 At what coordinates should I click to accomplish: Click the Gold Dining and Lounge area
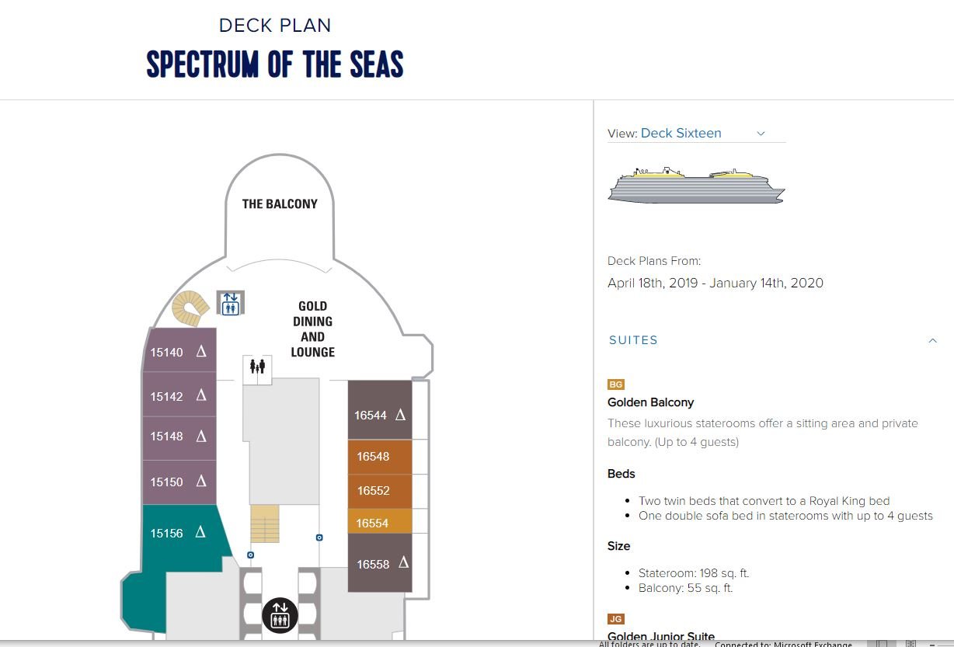pyautogui.click(x=312, y=329)
